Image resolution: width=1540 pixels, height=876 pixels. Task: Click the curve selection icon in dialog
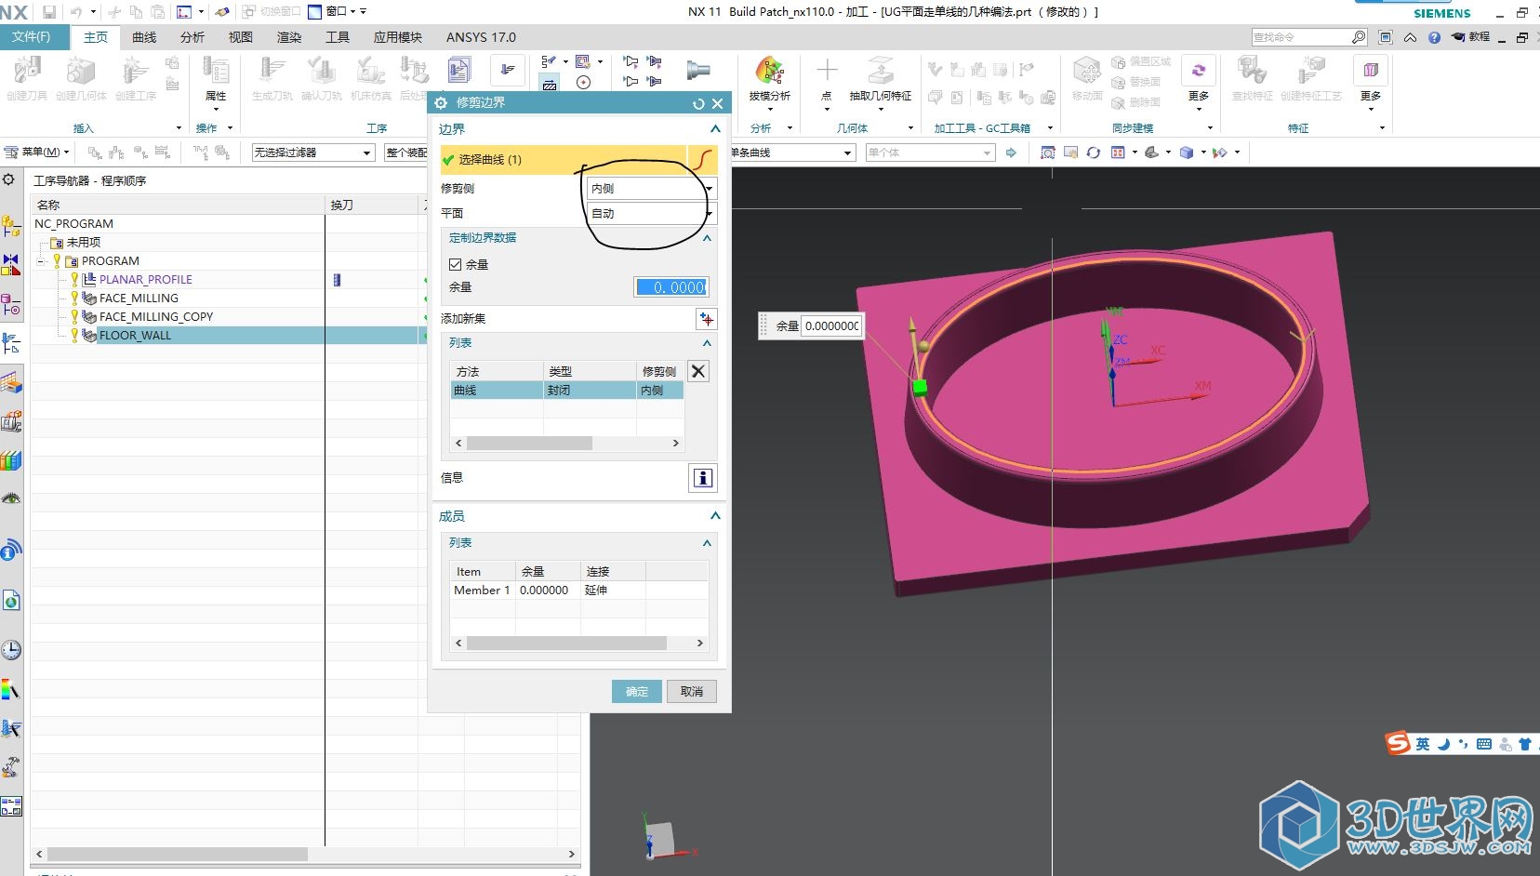703,159
